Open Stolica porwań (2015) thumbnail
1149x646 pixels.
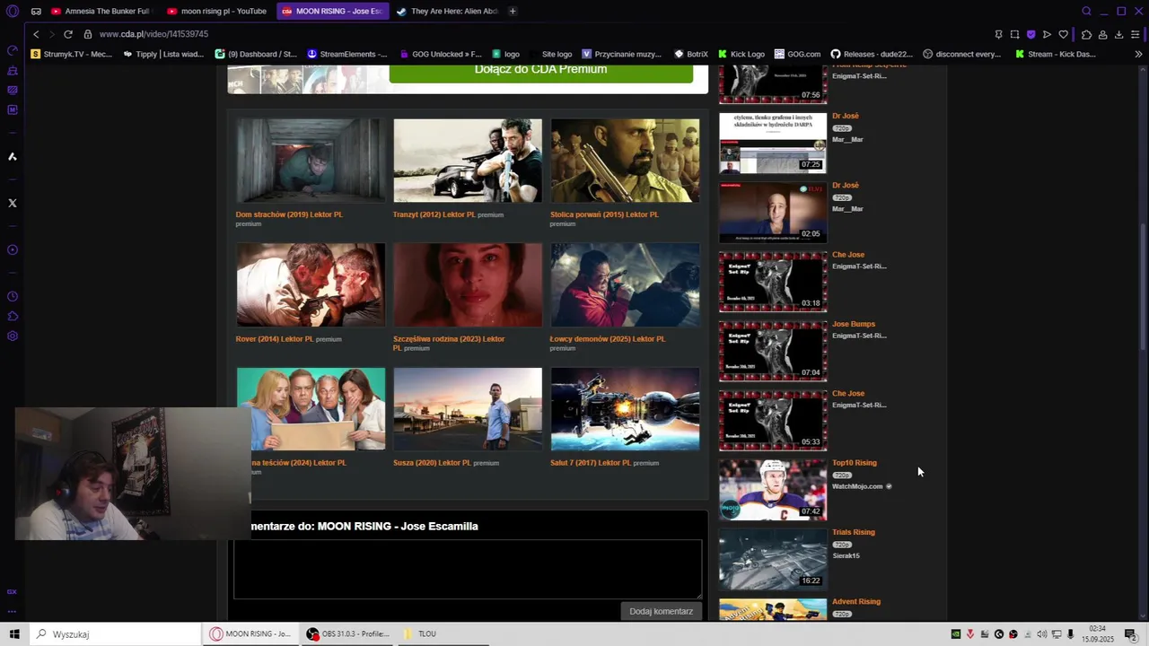click(x=625, y=161)
